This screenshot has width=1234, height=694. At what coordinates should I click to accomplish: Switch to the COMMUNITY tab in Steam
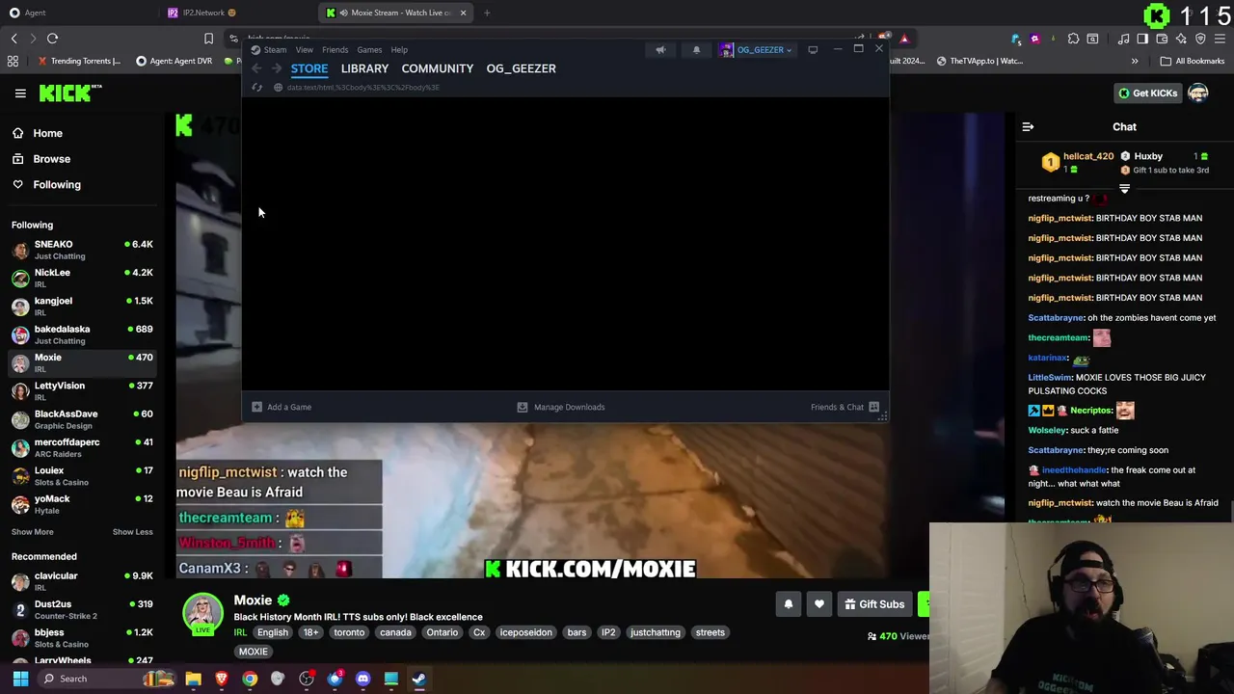[x=437, y=68]
